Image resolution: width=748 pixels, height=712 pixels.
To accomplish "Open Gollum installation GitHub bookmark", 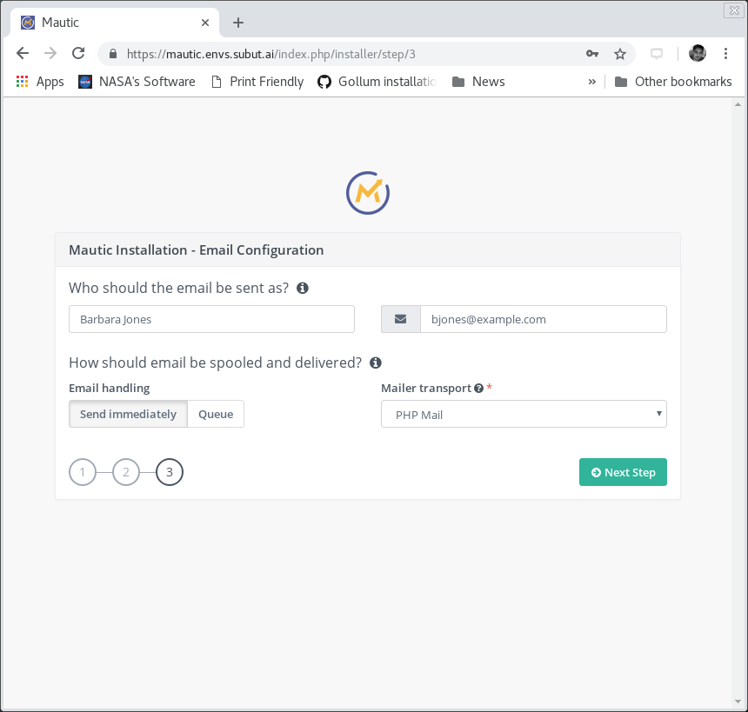I will [377, 82].
